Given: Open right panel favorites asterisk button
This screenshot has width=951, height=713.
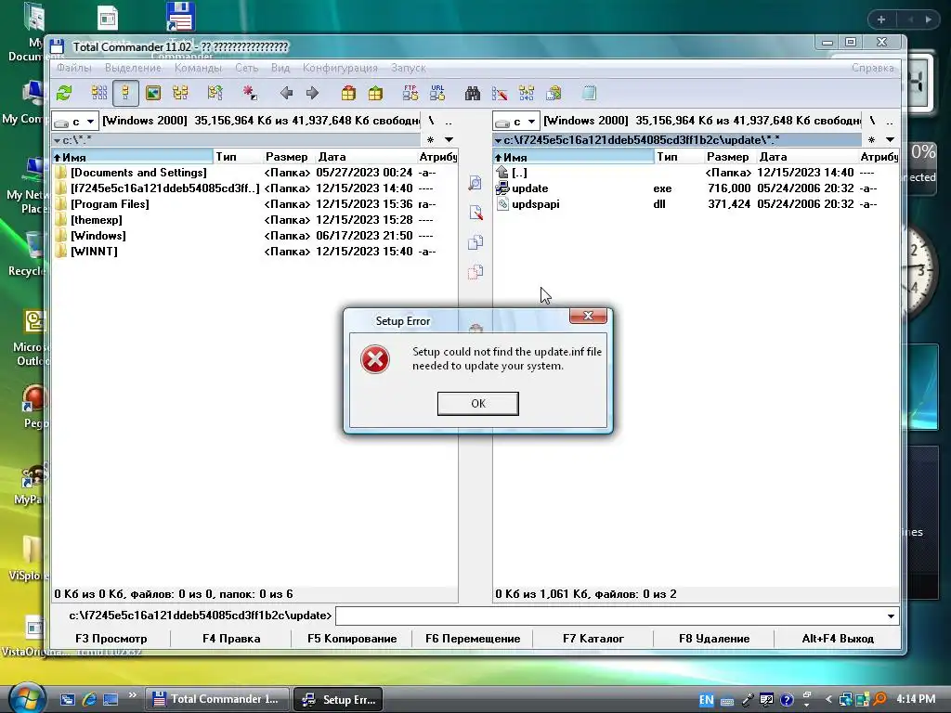Looking at the screenshot, I should pyautogui.click(x=871, y=139).
